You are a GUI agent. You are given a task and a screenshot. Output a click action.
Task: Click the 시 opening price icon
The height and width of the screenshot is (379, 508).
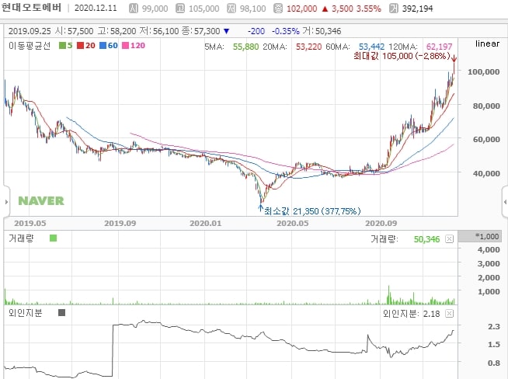(134, 8)
